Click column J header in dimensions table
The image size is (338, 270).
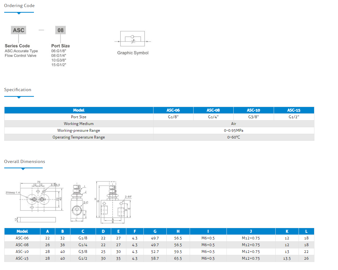[251, 231]
